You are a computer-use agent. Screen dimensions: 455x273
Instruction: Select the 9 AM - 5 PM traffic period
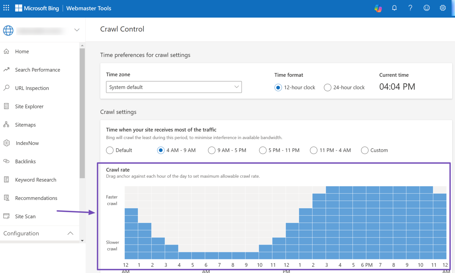(212, 150)
